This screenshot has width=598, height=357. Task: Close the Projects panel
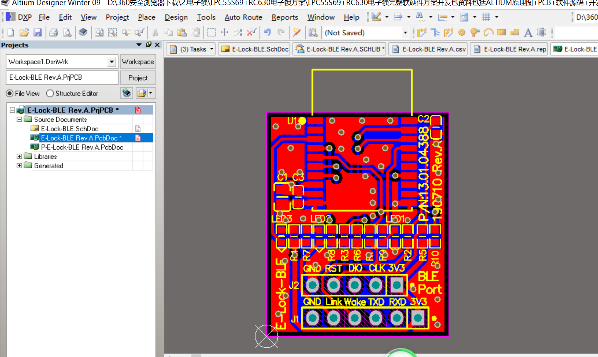click(x=157, y=45)
